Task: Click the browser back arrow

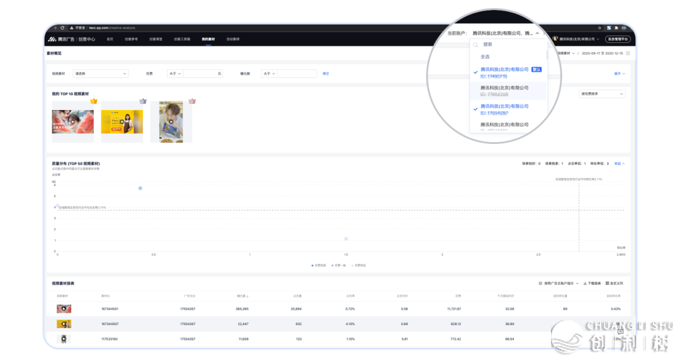Action: [54, 28]
